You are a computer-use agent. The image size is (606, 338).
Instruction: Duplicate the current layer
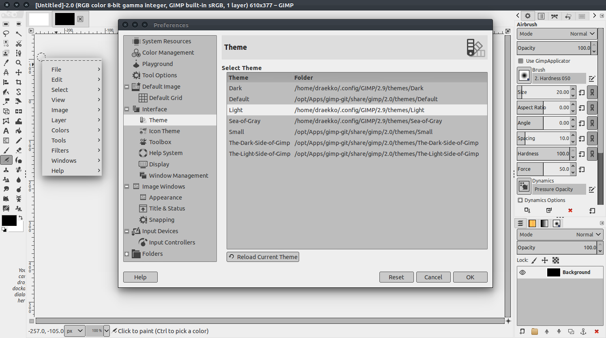pos(571,331)
